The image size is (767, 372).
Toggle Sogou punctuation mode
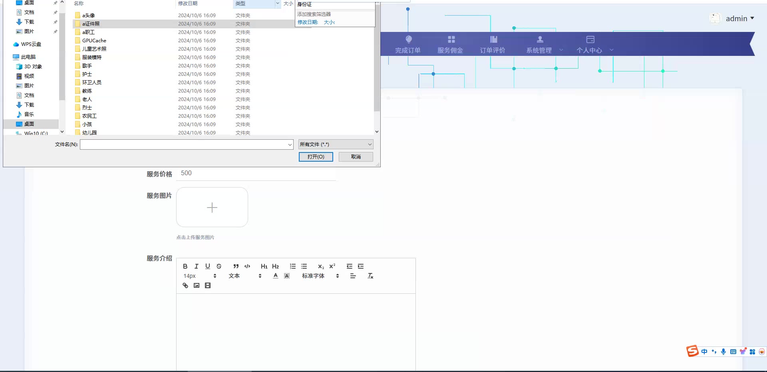click(714, 352)
